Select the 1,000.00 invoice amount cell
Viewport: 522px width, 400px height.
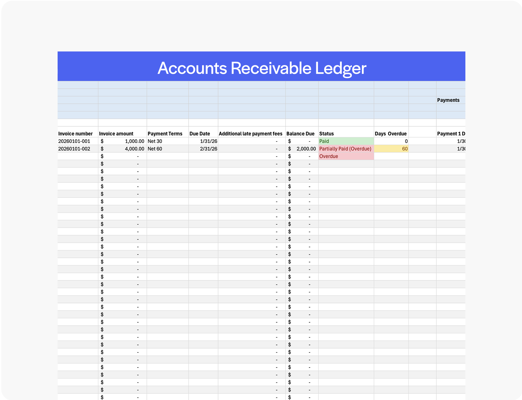[x=122, y=141]
